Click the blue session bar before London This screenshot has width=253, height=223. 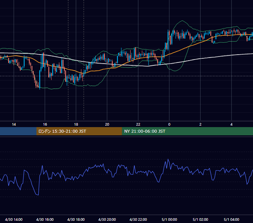pyautogui.click(x=18, y=131)
